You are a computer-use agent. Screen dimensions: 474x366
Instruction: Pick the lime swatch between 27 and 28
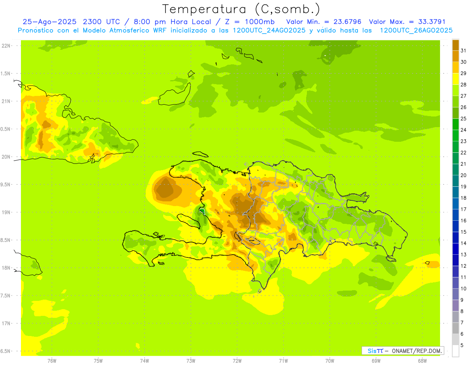click(455, 90)
